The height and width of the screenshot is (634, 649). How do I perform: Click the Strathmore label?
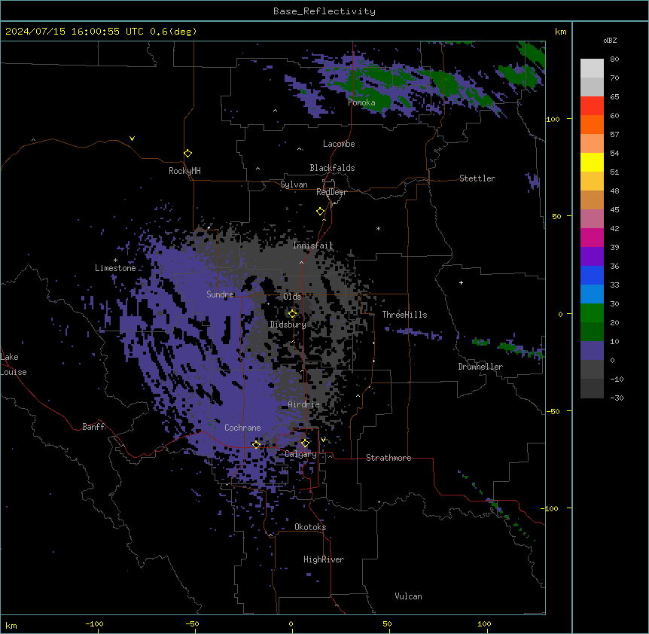tap(388, 458)
